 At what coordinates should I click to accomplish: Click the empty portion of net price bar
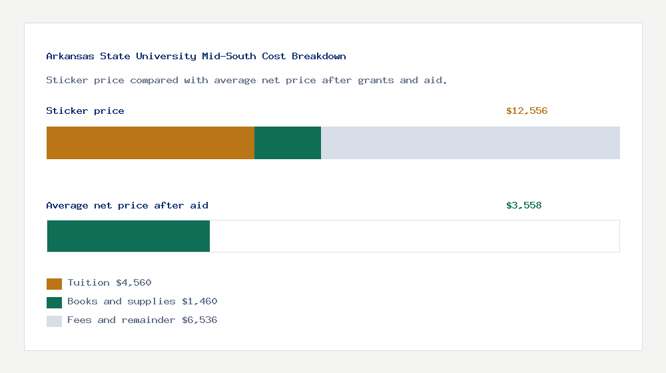(x=414, y=236)
